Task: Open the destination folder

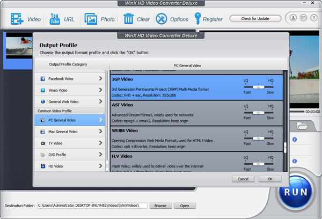Action: click(x=185, y=206)
